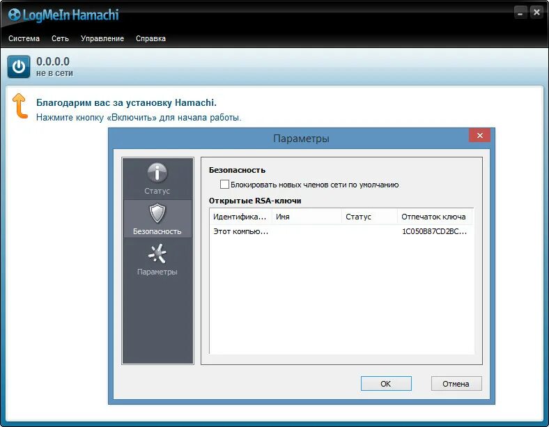This screenshot has width=549, height=427.
Task: Close the Hamachi main window
Action: pos(536,13)
